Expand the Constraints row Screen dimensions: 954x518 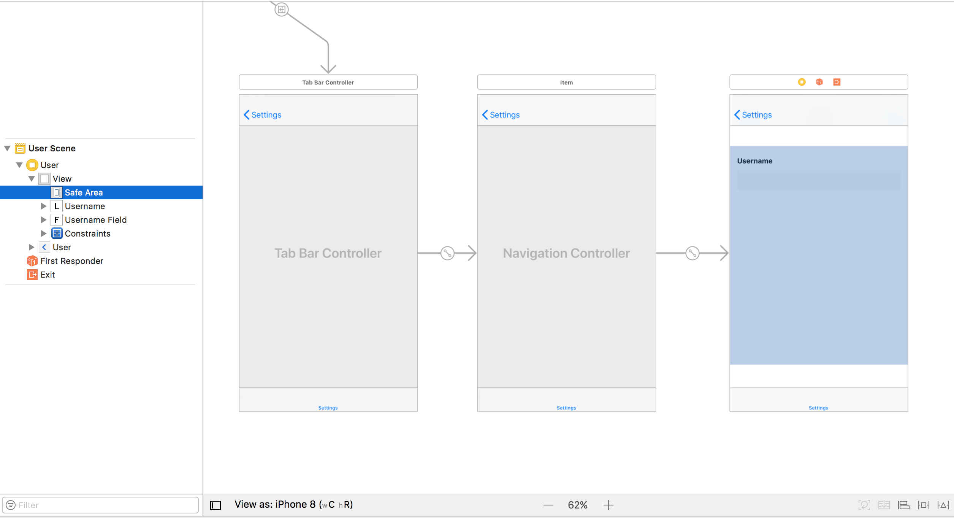[x=44, y=234]
